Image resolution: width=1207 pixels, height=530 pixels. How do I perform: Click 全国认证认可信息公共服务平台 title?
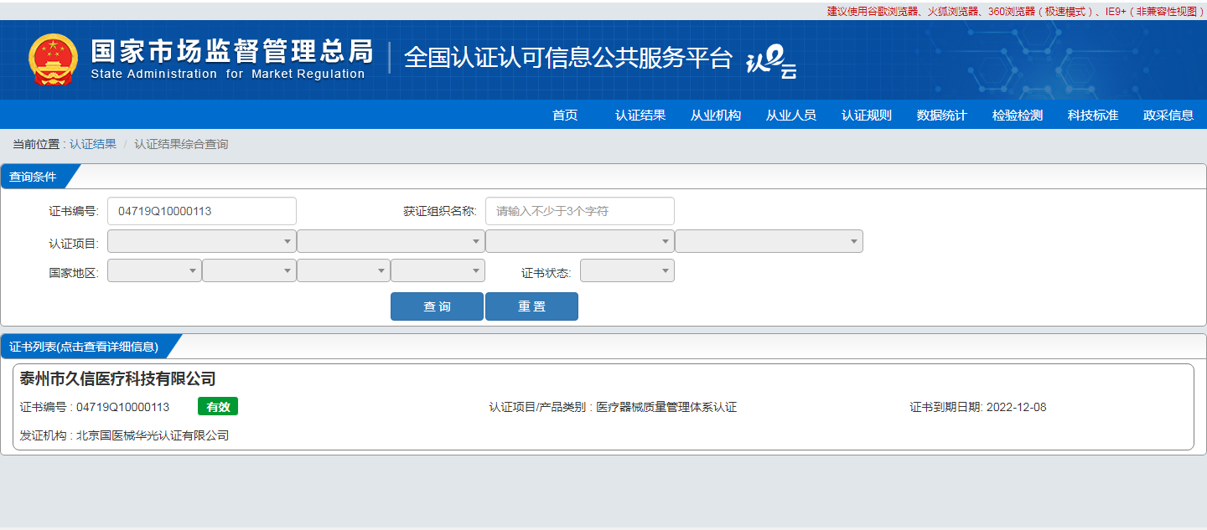(x=568, y=58)
